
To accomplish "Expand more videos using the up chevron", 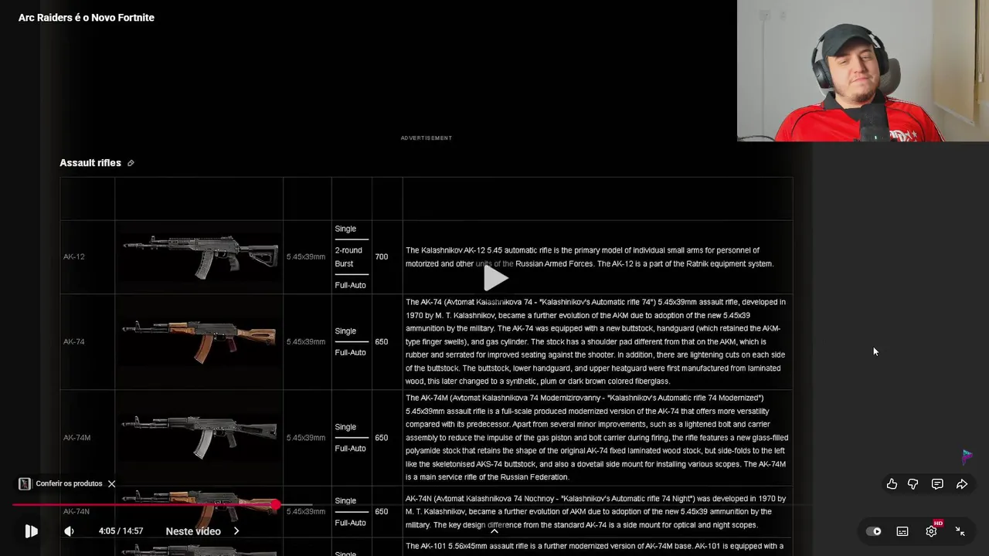I will pyautogui.click(x=494, y=531).
